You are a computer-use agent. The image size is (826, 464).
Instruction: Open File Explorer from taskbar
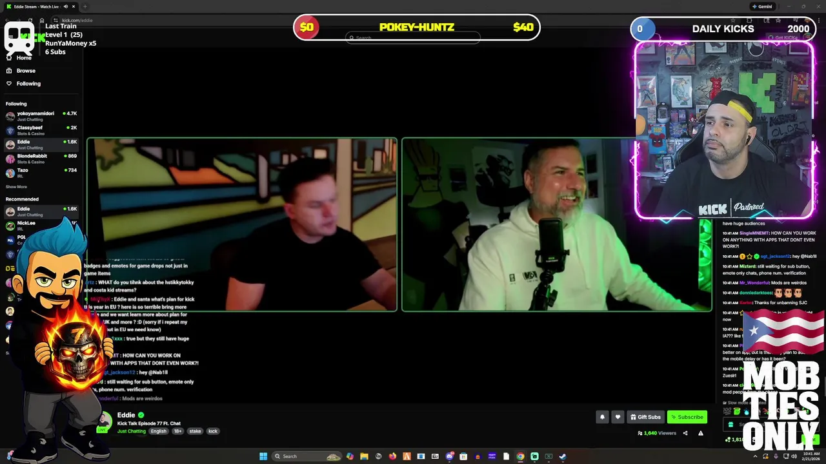coord(364,456)
